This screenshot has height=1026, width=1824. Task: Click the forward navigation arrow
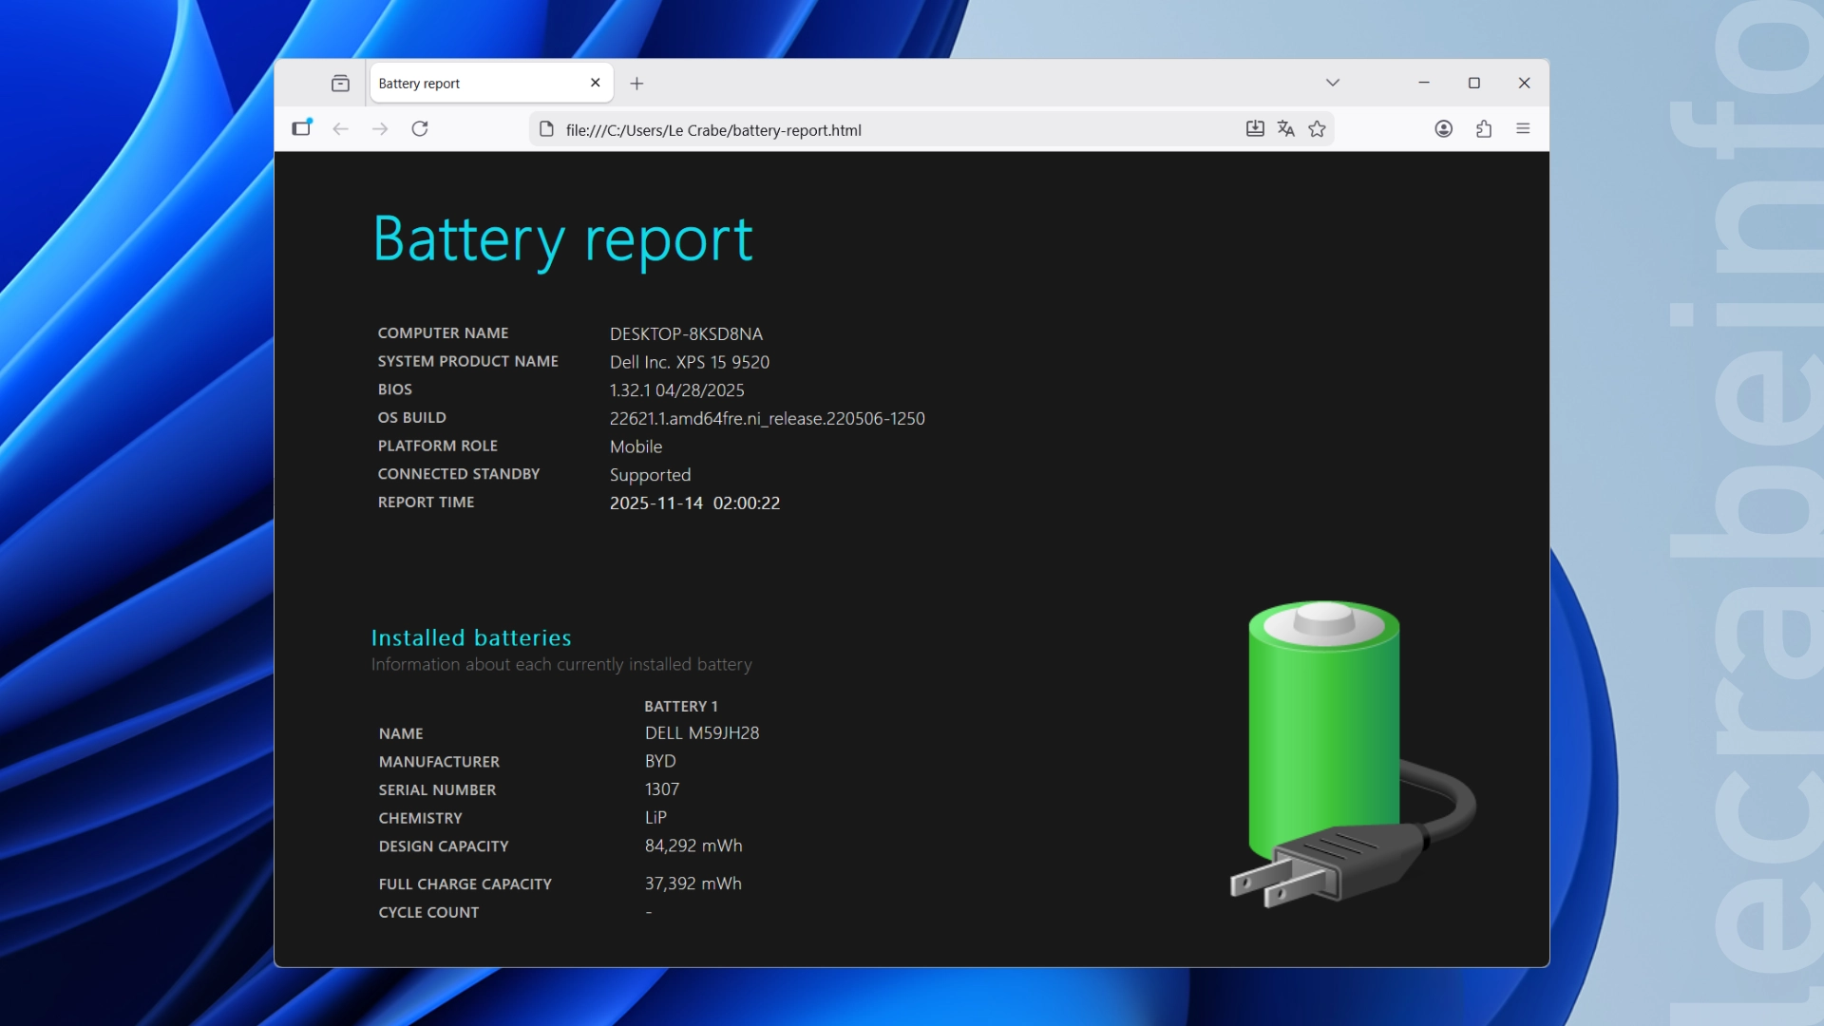pos(380,129)
